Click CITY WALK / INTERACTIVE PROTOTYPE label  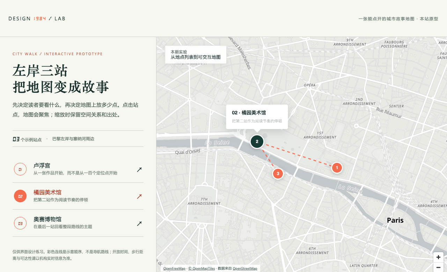[x=58, y=54]
